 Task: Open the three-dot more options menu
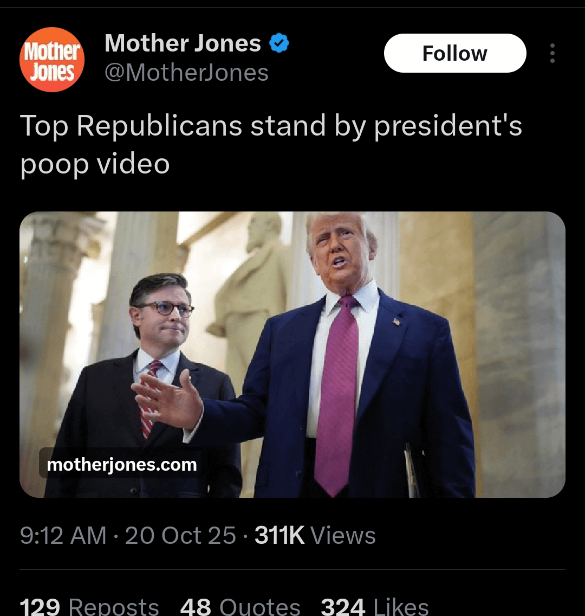pyautogui.click(x=552, y=53)
